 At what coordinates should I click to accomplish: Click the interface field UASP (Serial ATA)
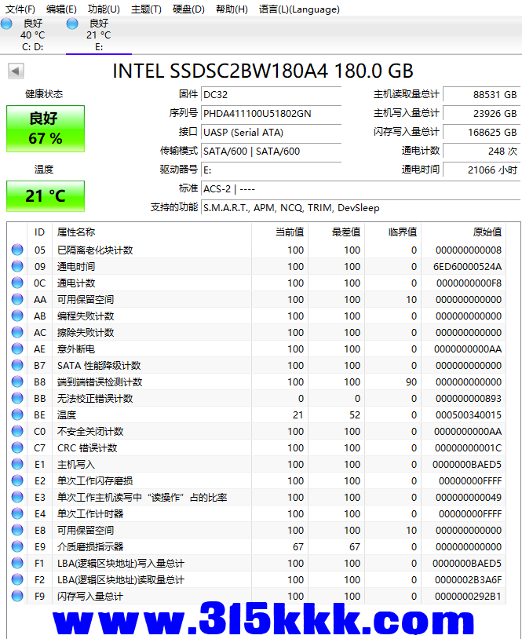(271, 133)
